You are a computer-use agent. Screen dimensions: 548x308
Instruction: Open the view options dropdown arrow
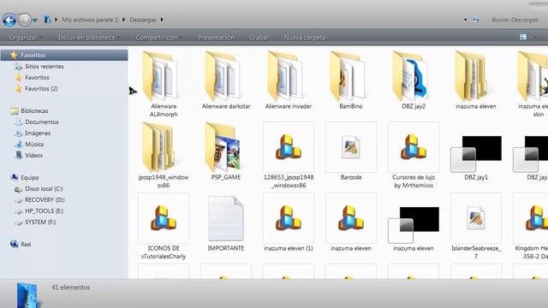coord(534,37)
